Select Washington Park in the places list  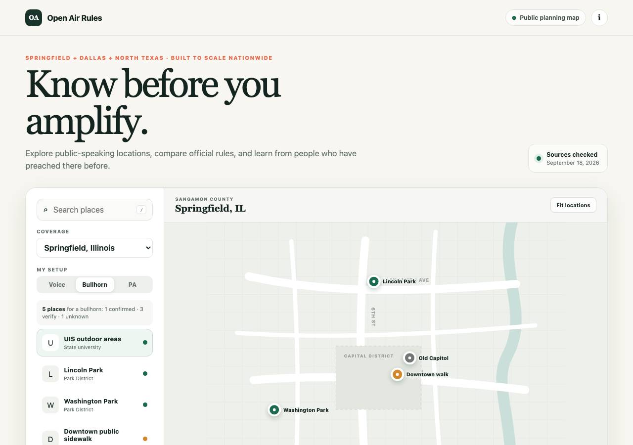click(94, 405)
